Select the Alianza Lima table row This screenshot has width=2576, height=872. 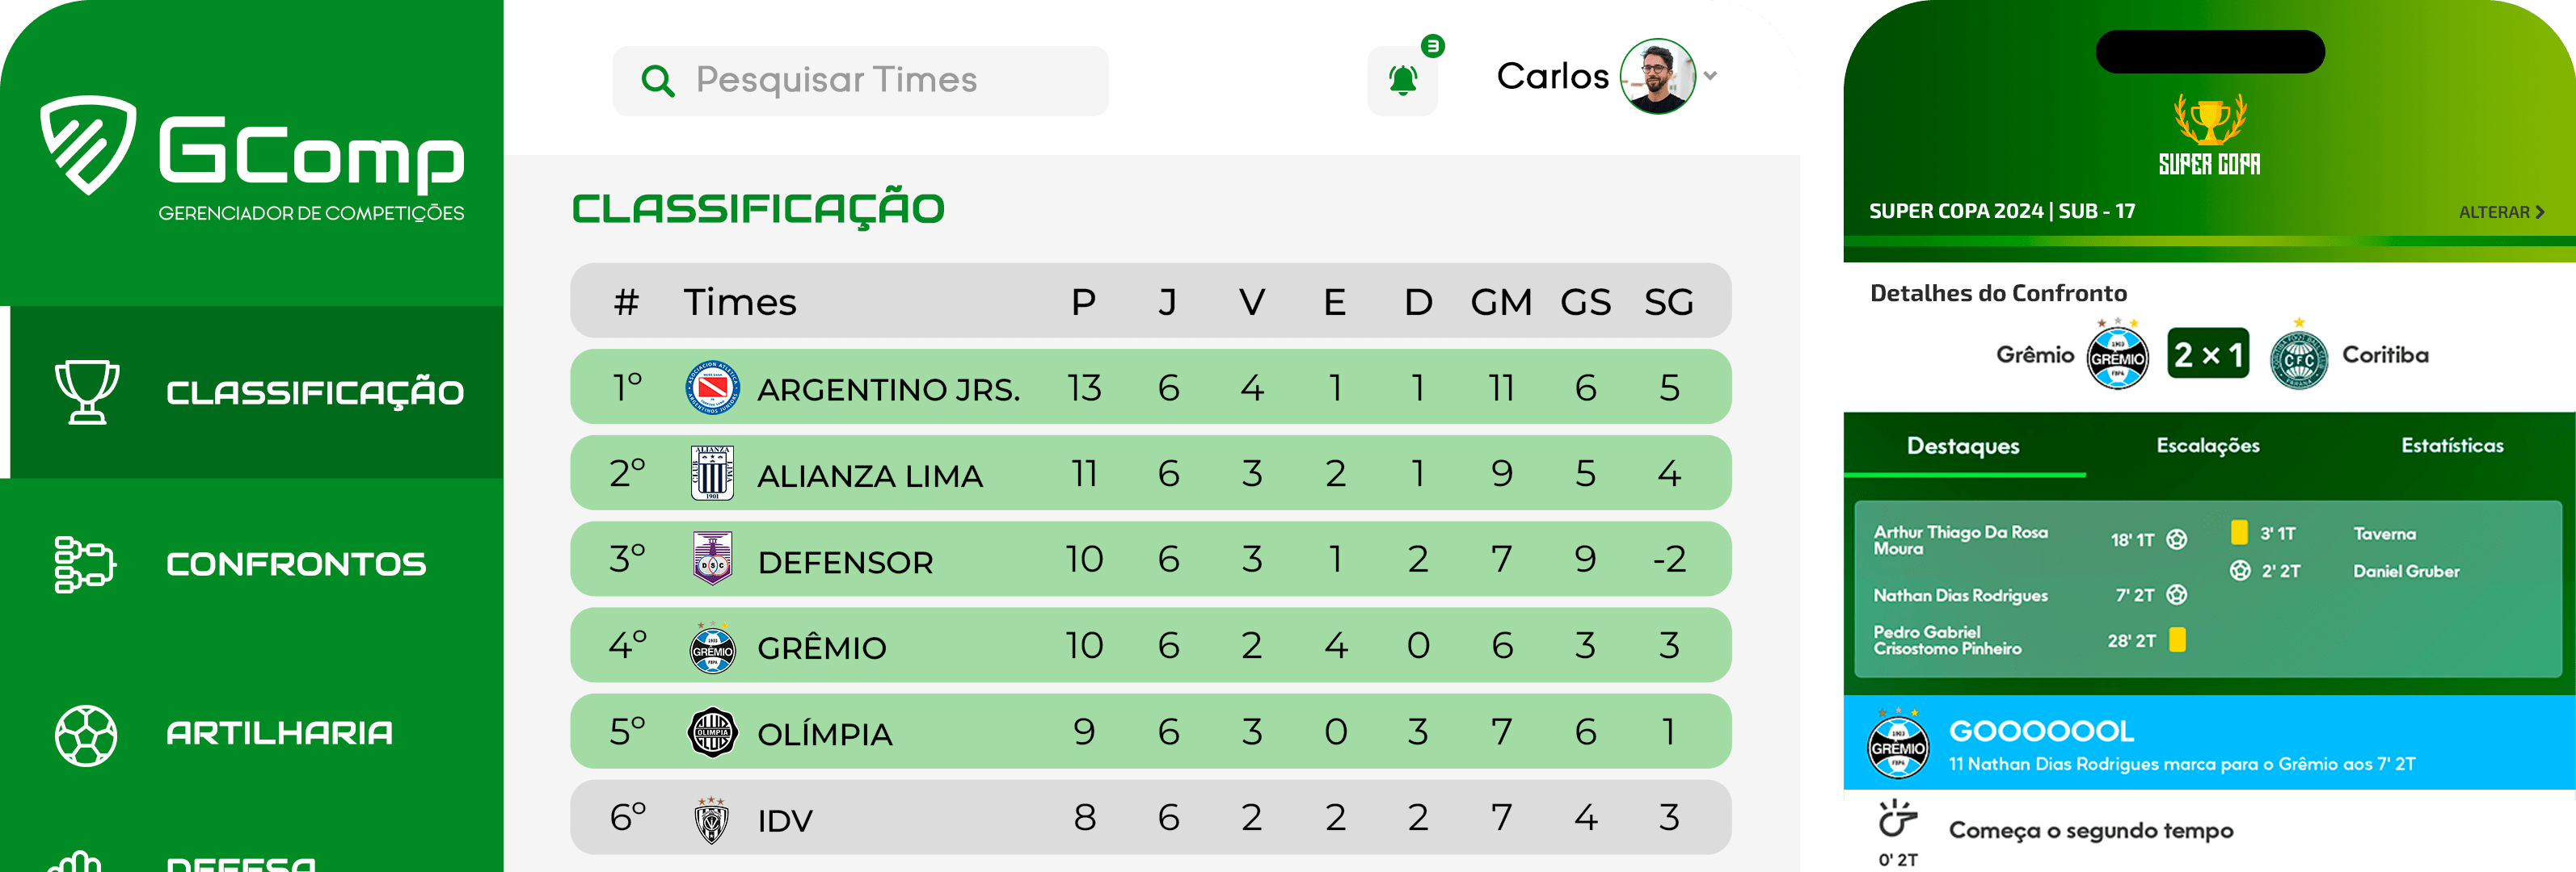(x=1150, y=472)
